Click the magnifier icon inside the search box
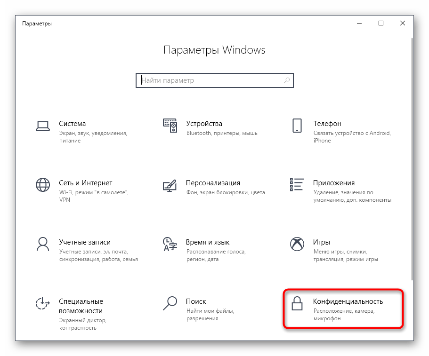Image resolution: width=429 pixels, height=356 pixels. coord(287,80)
